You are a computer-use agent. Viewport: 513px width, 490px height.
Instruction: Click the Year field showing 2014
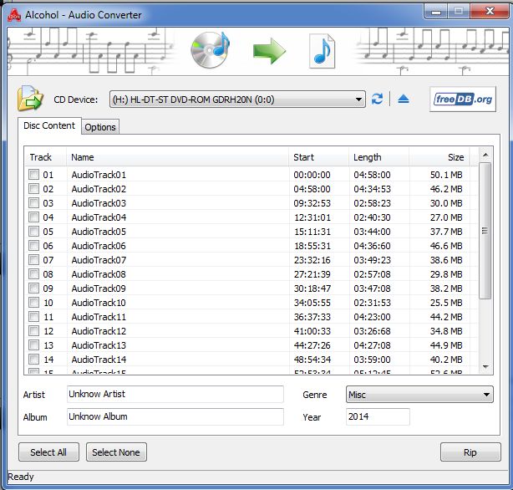(x=378, y=416)
